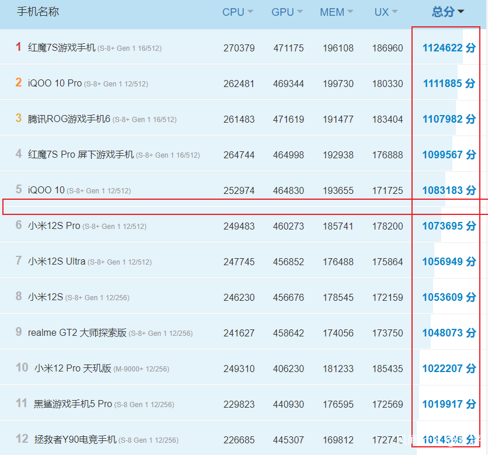Click CPU score 246230
The height and width of the screenshot is (455, 488).
point(238,297)
